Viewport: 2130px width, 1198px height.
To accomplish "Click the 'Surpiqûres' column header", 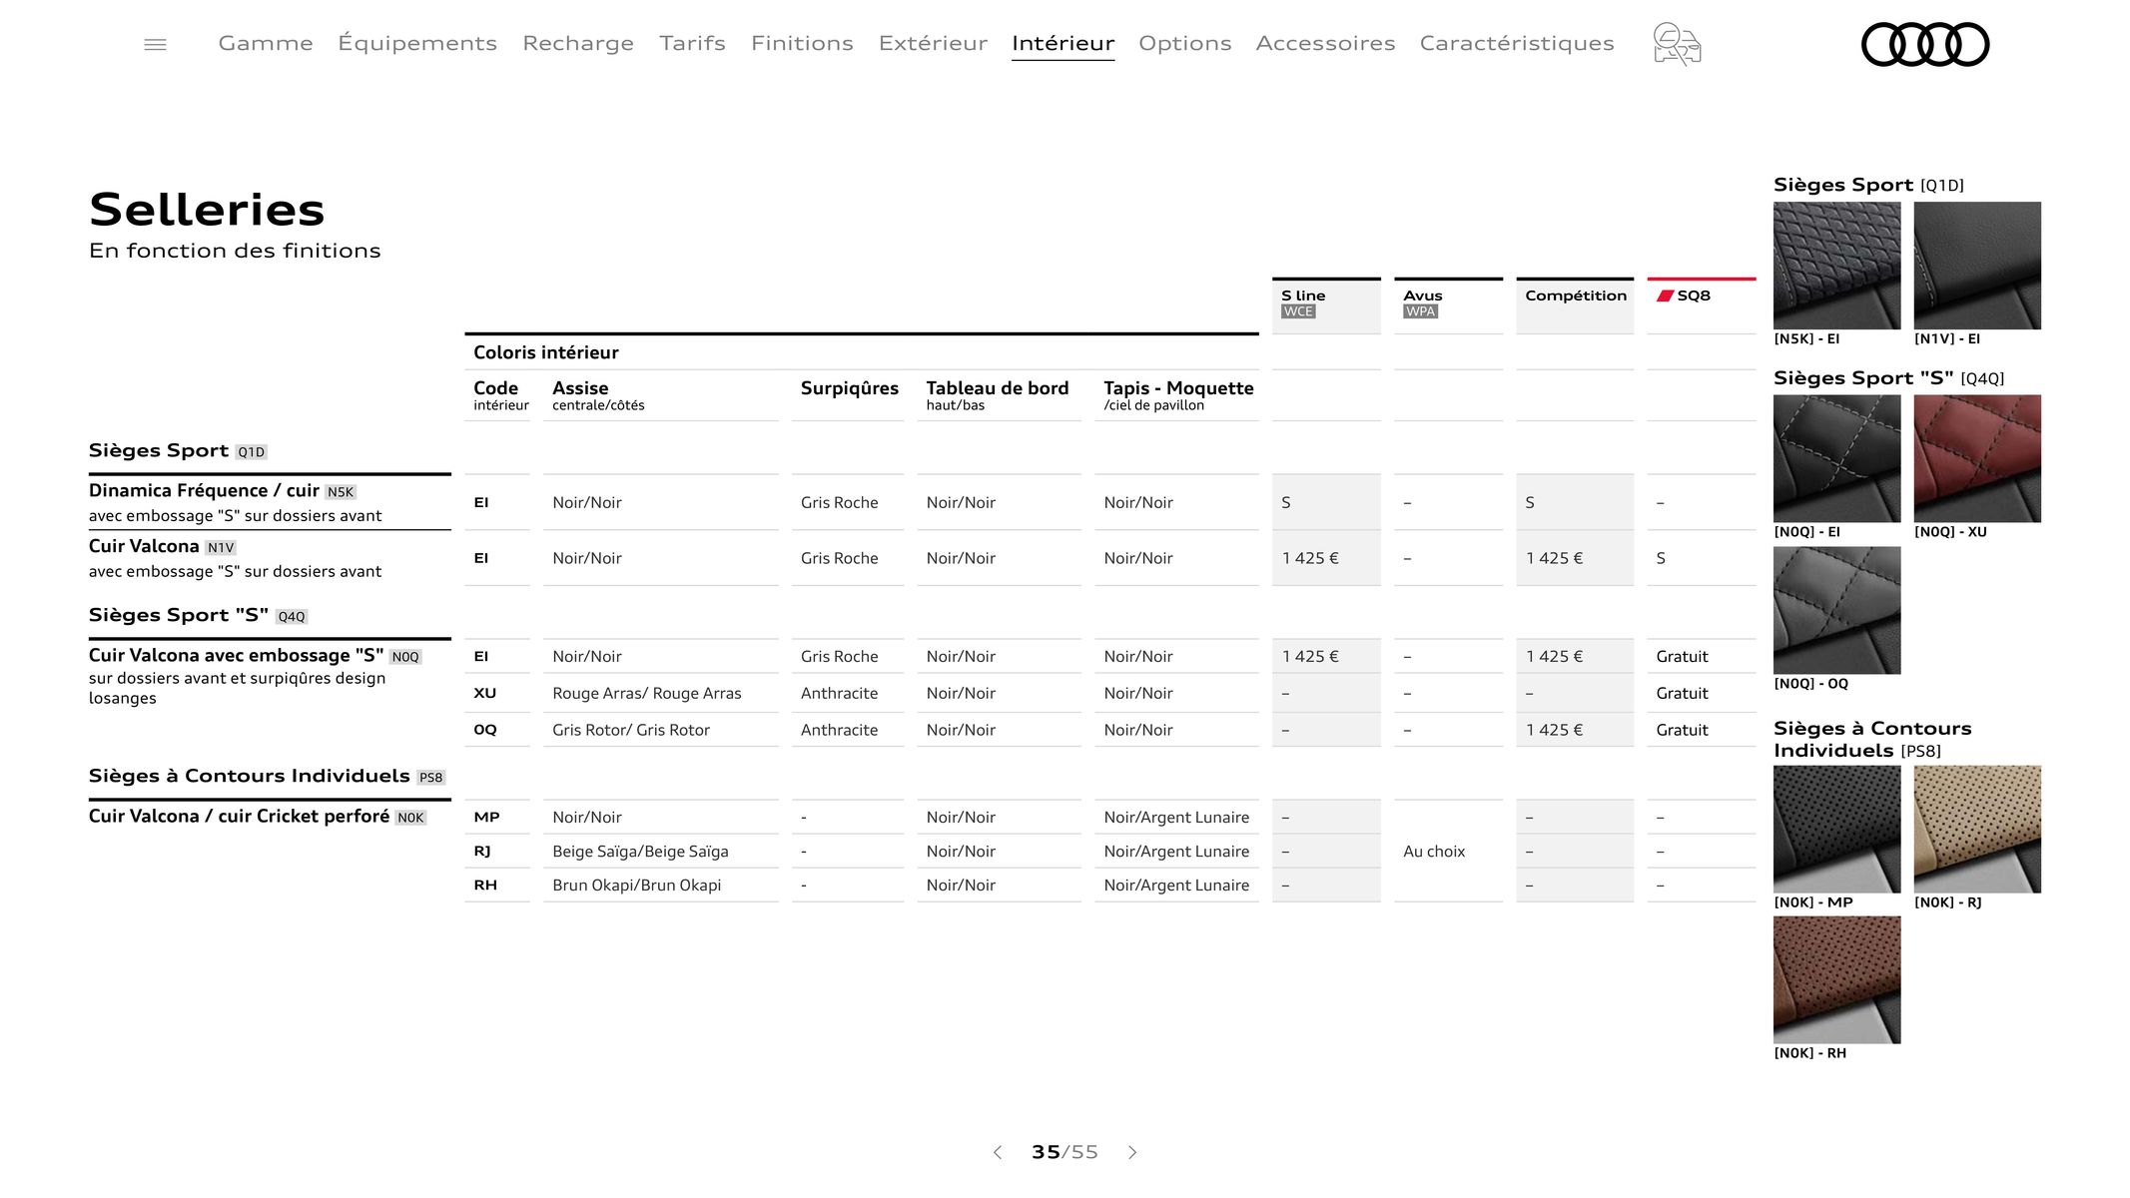I will [x=849, y=388].
